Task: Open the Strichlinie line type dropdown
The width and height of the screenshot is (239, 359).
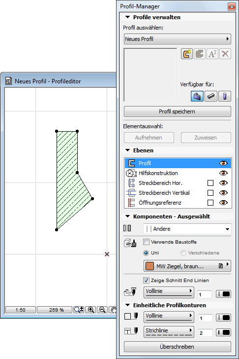Action: click(x=169, y=332)
